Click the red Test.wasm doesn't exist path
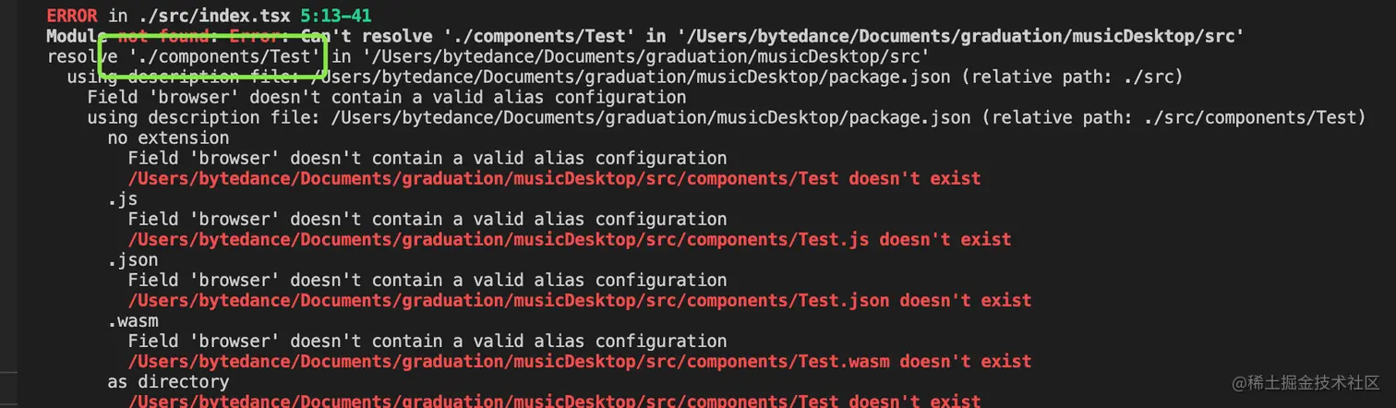The image size is (1396, 408). point(580,361)
